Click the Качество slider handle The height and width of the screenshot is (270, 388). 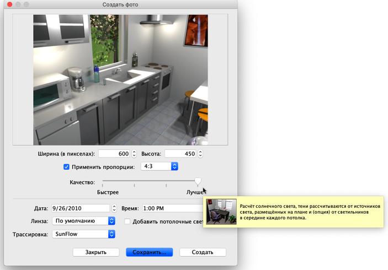click(198, 182)
